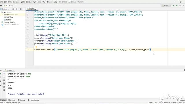Open the Run tool window button
The height and width of the screenshot is (104, 185).
(3, 100)
